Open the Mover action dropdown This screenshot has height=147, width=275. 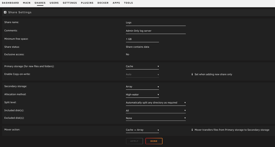pos(142,130)
